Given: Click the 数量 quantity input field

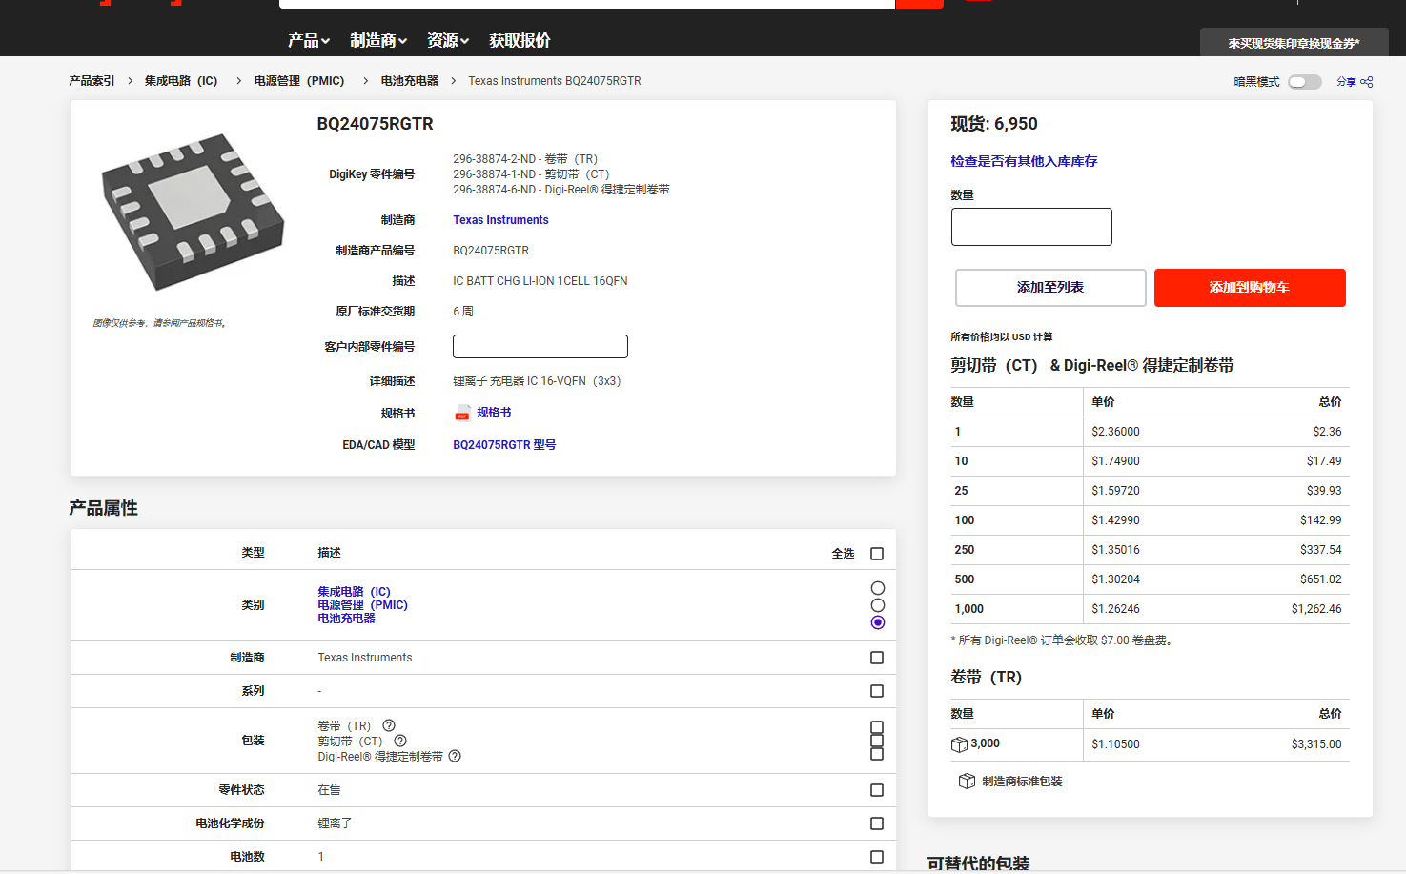Looking at the screenshot, I should coord(1031,227).
